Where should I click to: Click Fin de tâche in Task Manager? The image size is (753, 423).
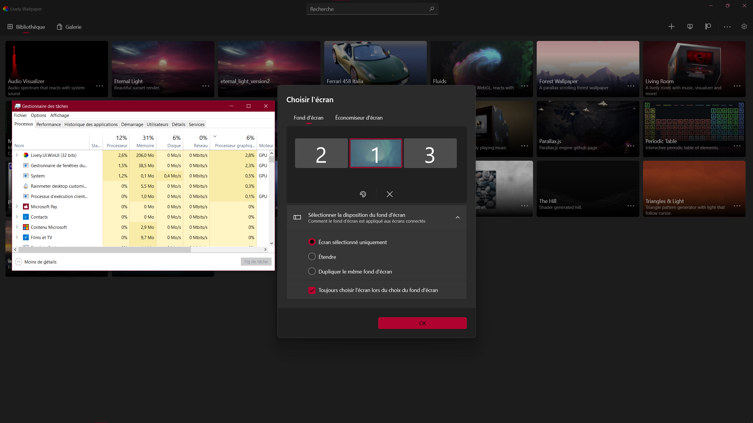click(256, 261)
